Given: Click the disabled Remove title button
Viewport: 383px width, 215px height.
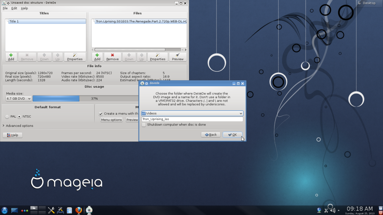Looking at the screenshot, I should tap(27, 57).
